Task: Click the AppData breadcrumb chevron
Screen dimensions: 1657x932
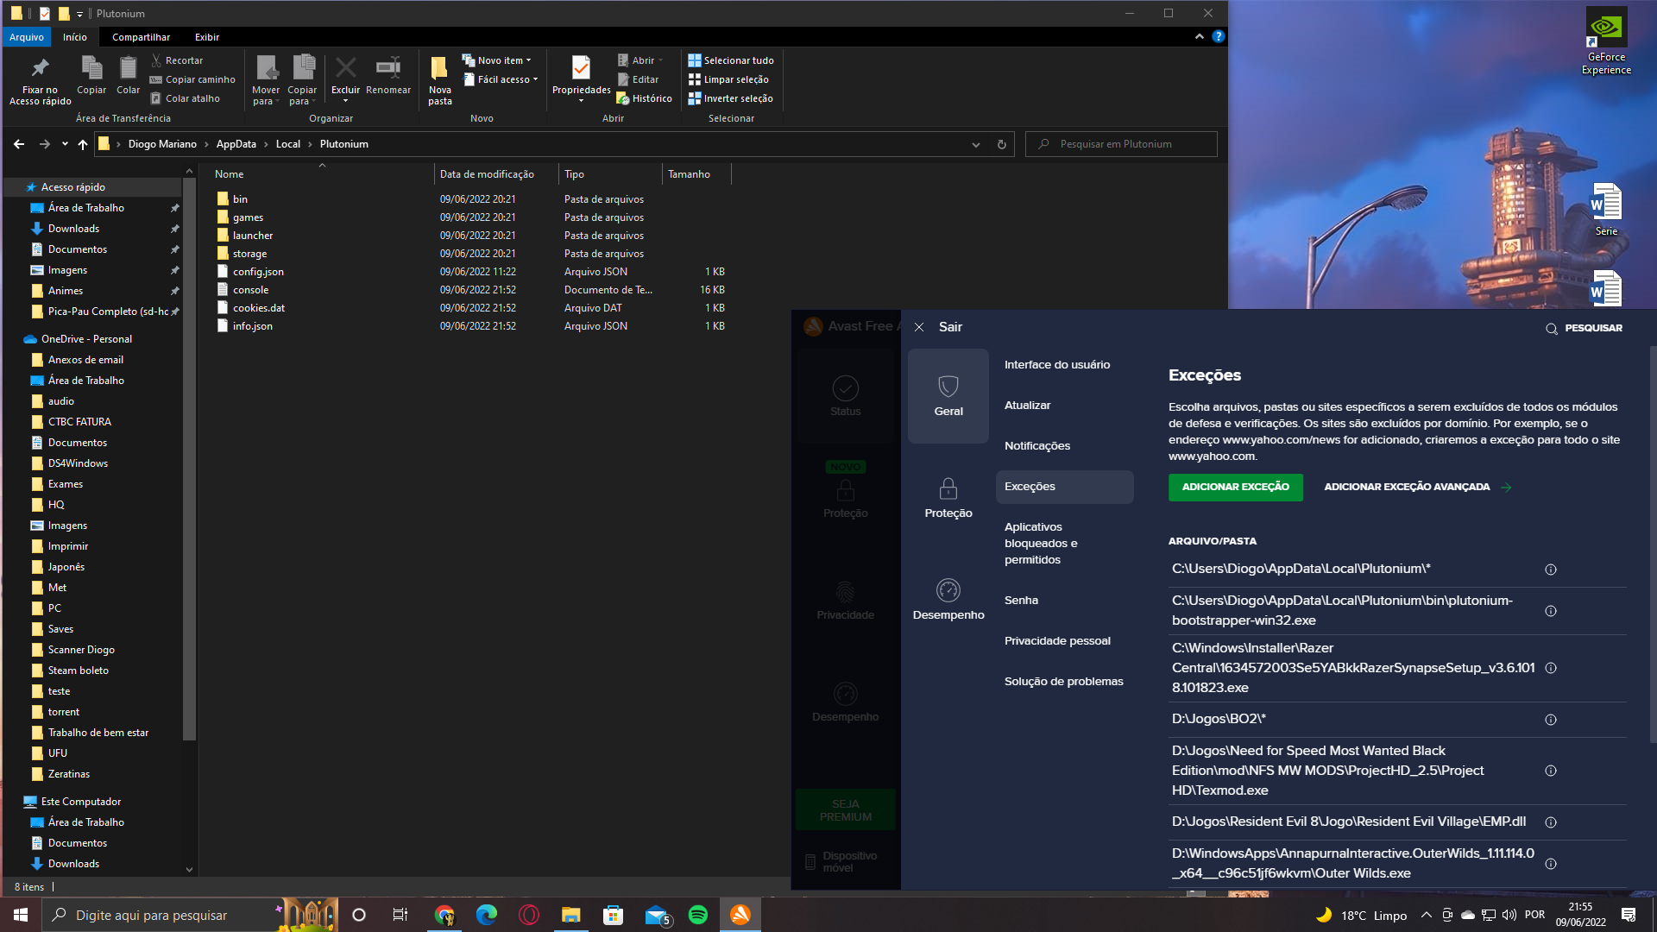Action: coord(266,144)
